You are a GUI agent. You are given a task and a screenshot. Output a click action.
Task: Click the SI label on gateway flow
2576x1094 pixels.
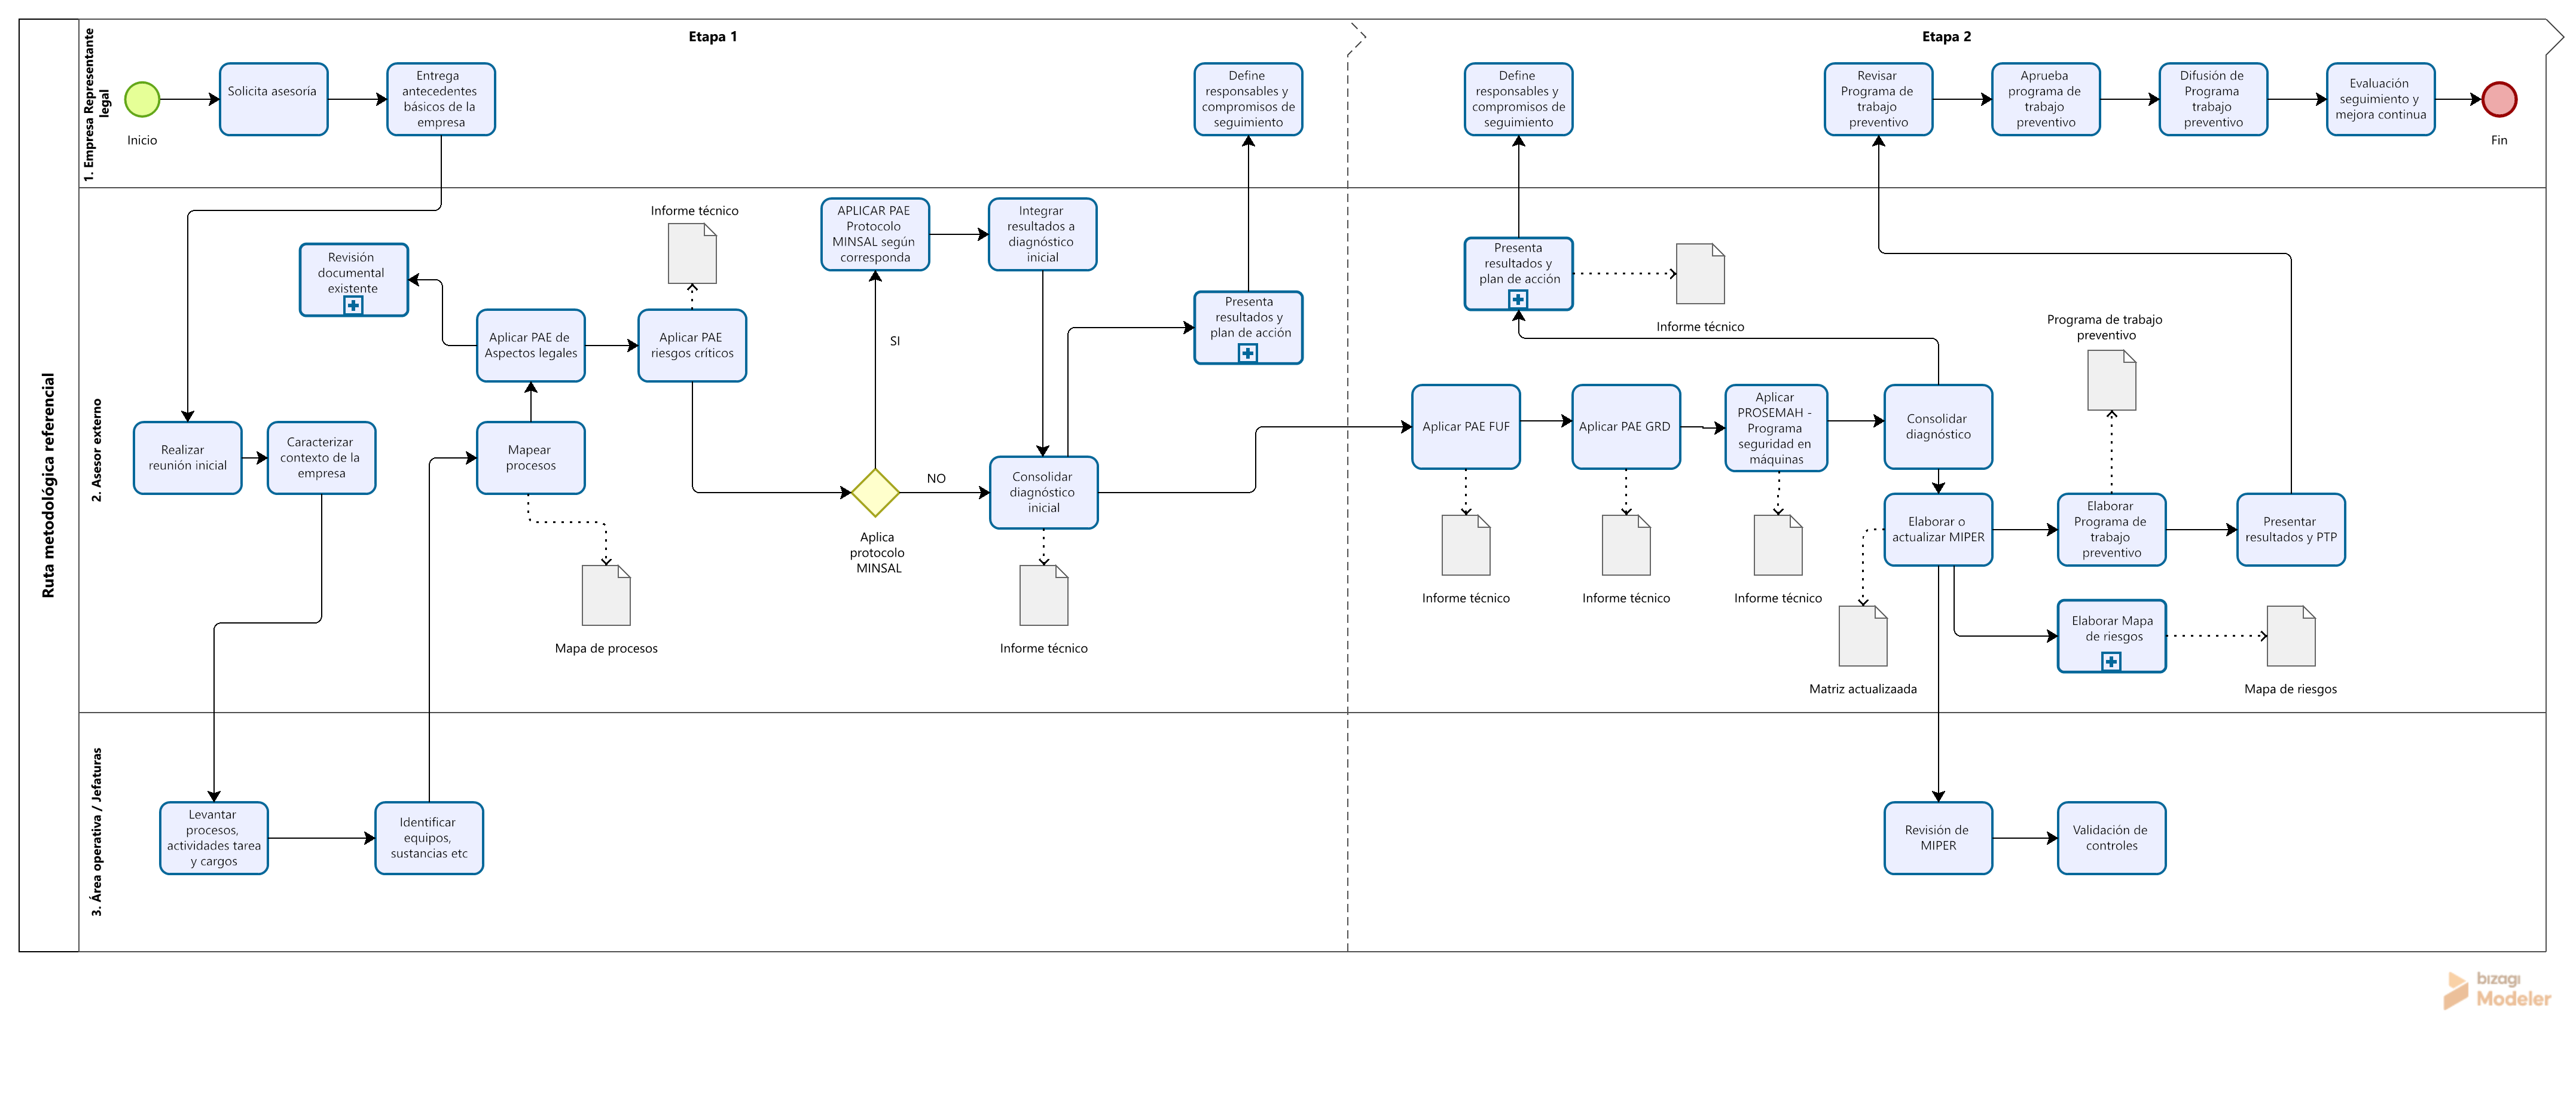pyautogui.click(x=895, y=341)
